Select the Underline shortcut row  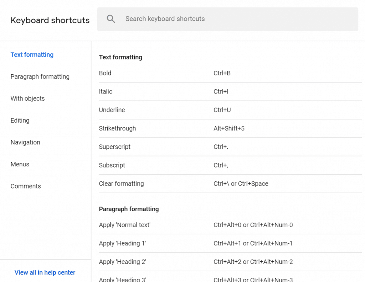[230, 110]
